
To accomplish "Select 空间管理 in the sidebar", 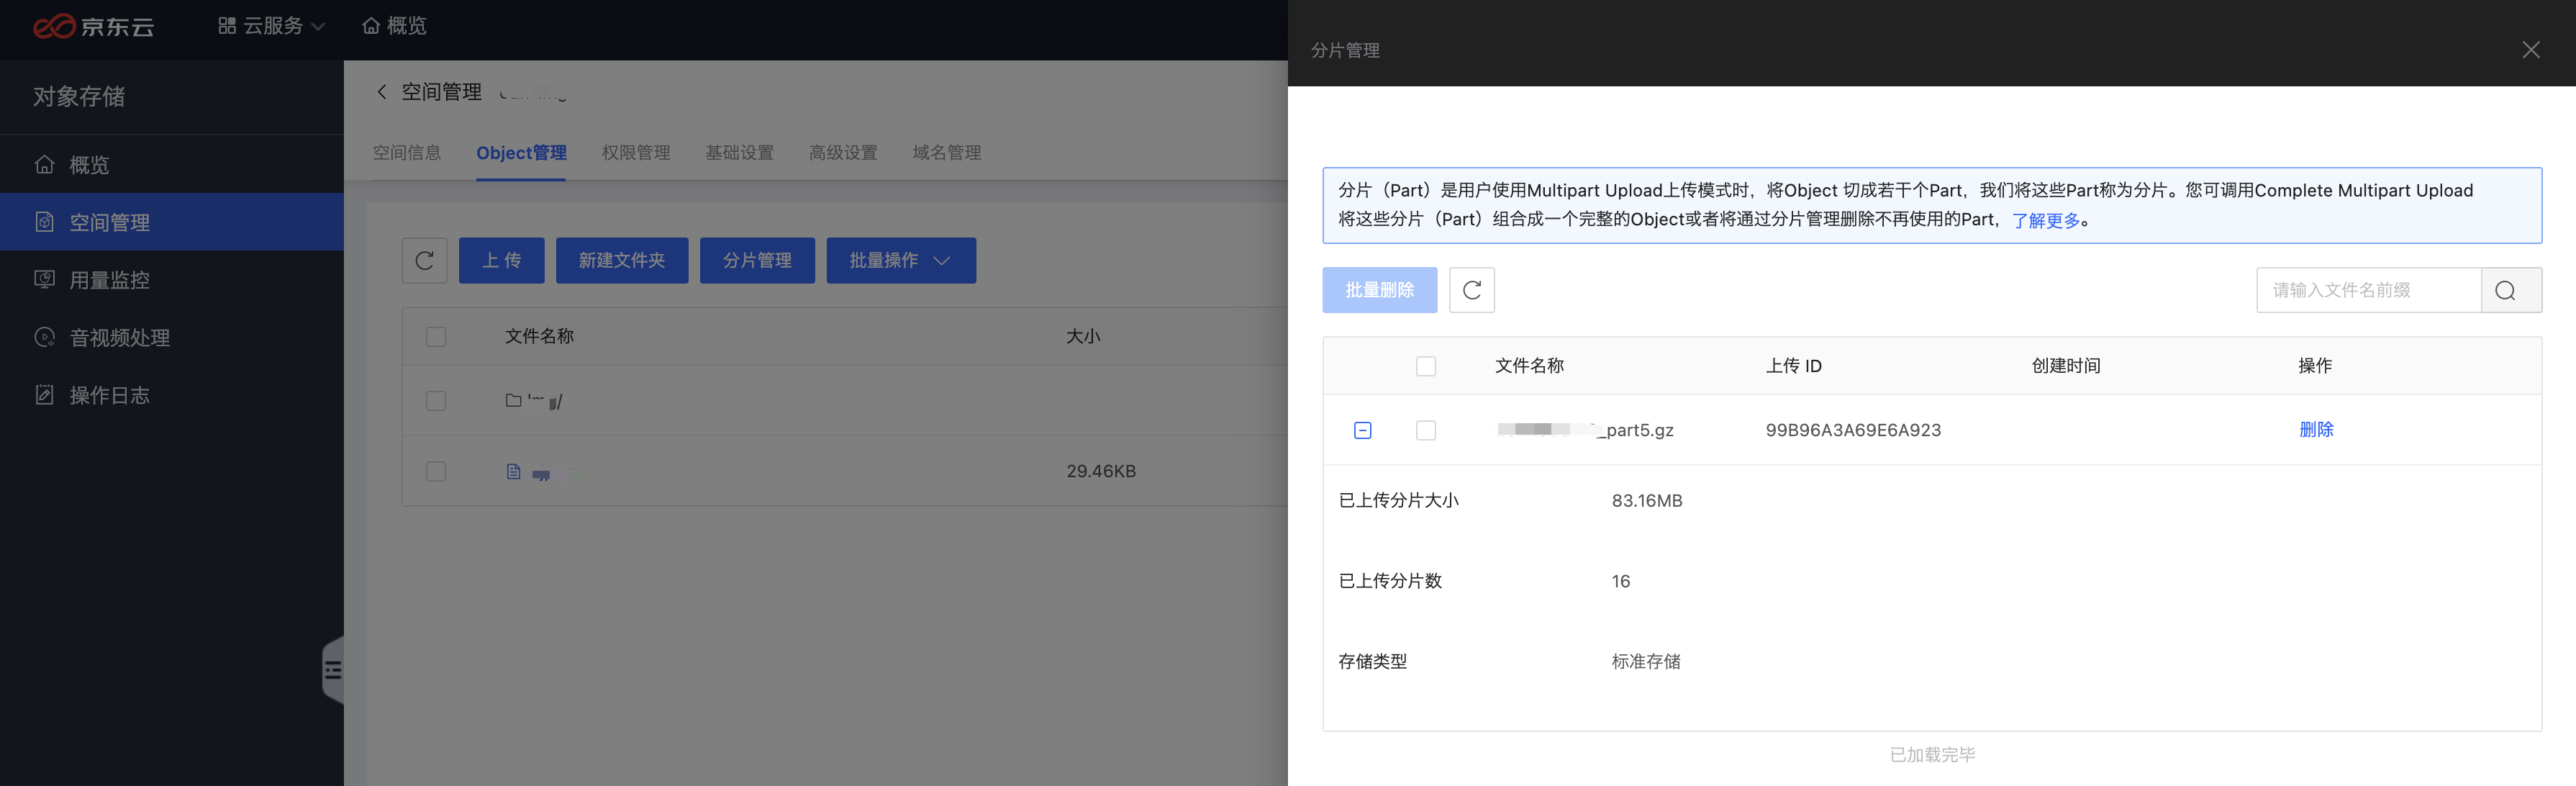I will pyautogui.click(x=172, y=222).
